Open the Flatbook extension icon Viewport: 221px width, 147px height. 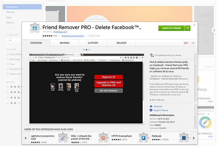click(184, 138)
